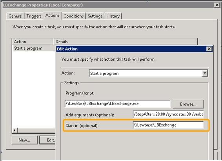Viewport: 222px width, 161px height.
Task: Click the Add arguments field
Action: 168,114
